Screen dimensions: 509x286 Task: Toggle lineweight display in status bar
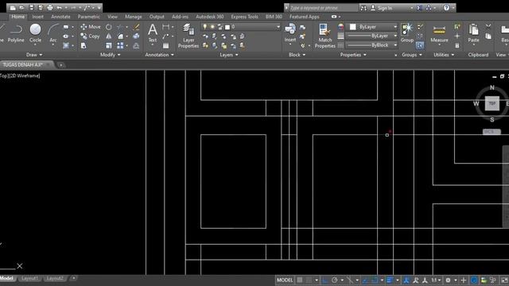390,280
